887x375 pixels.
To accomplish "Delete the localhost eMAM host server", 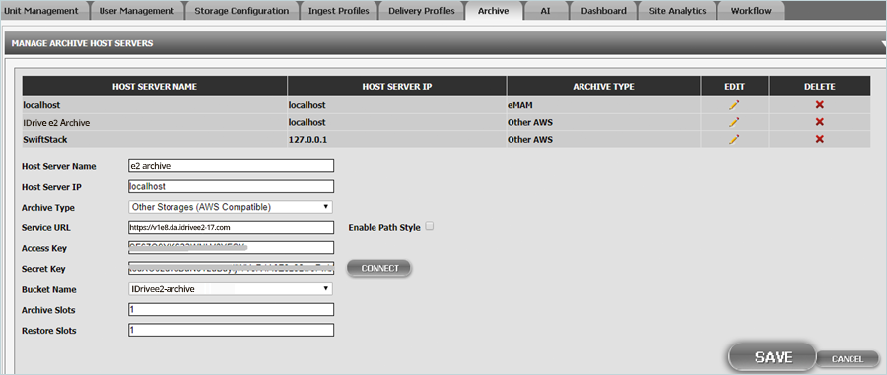I will (819, 105).
